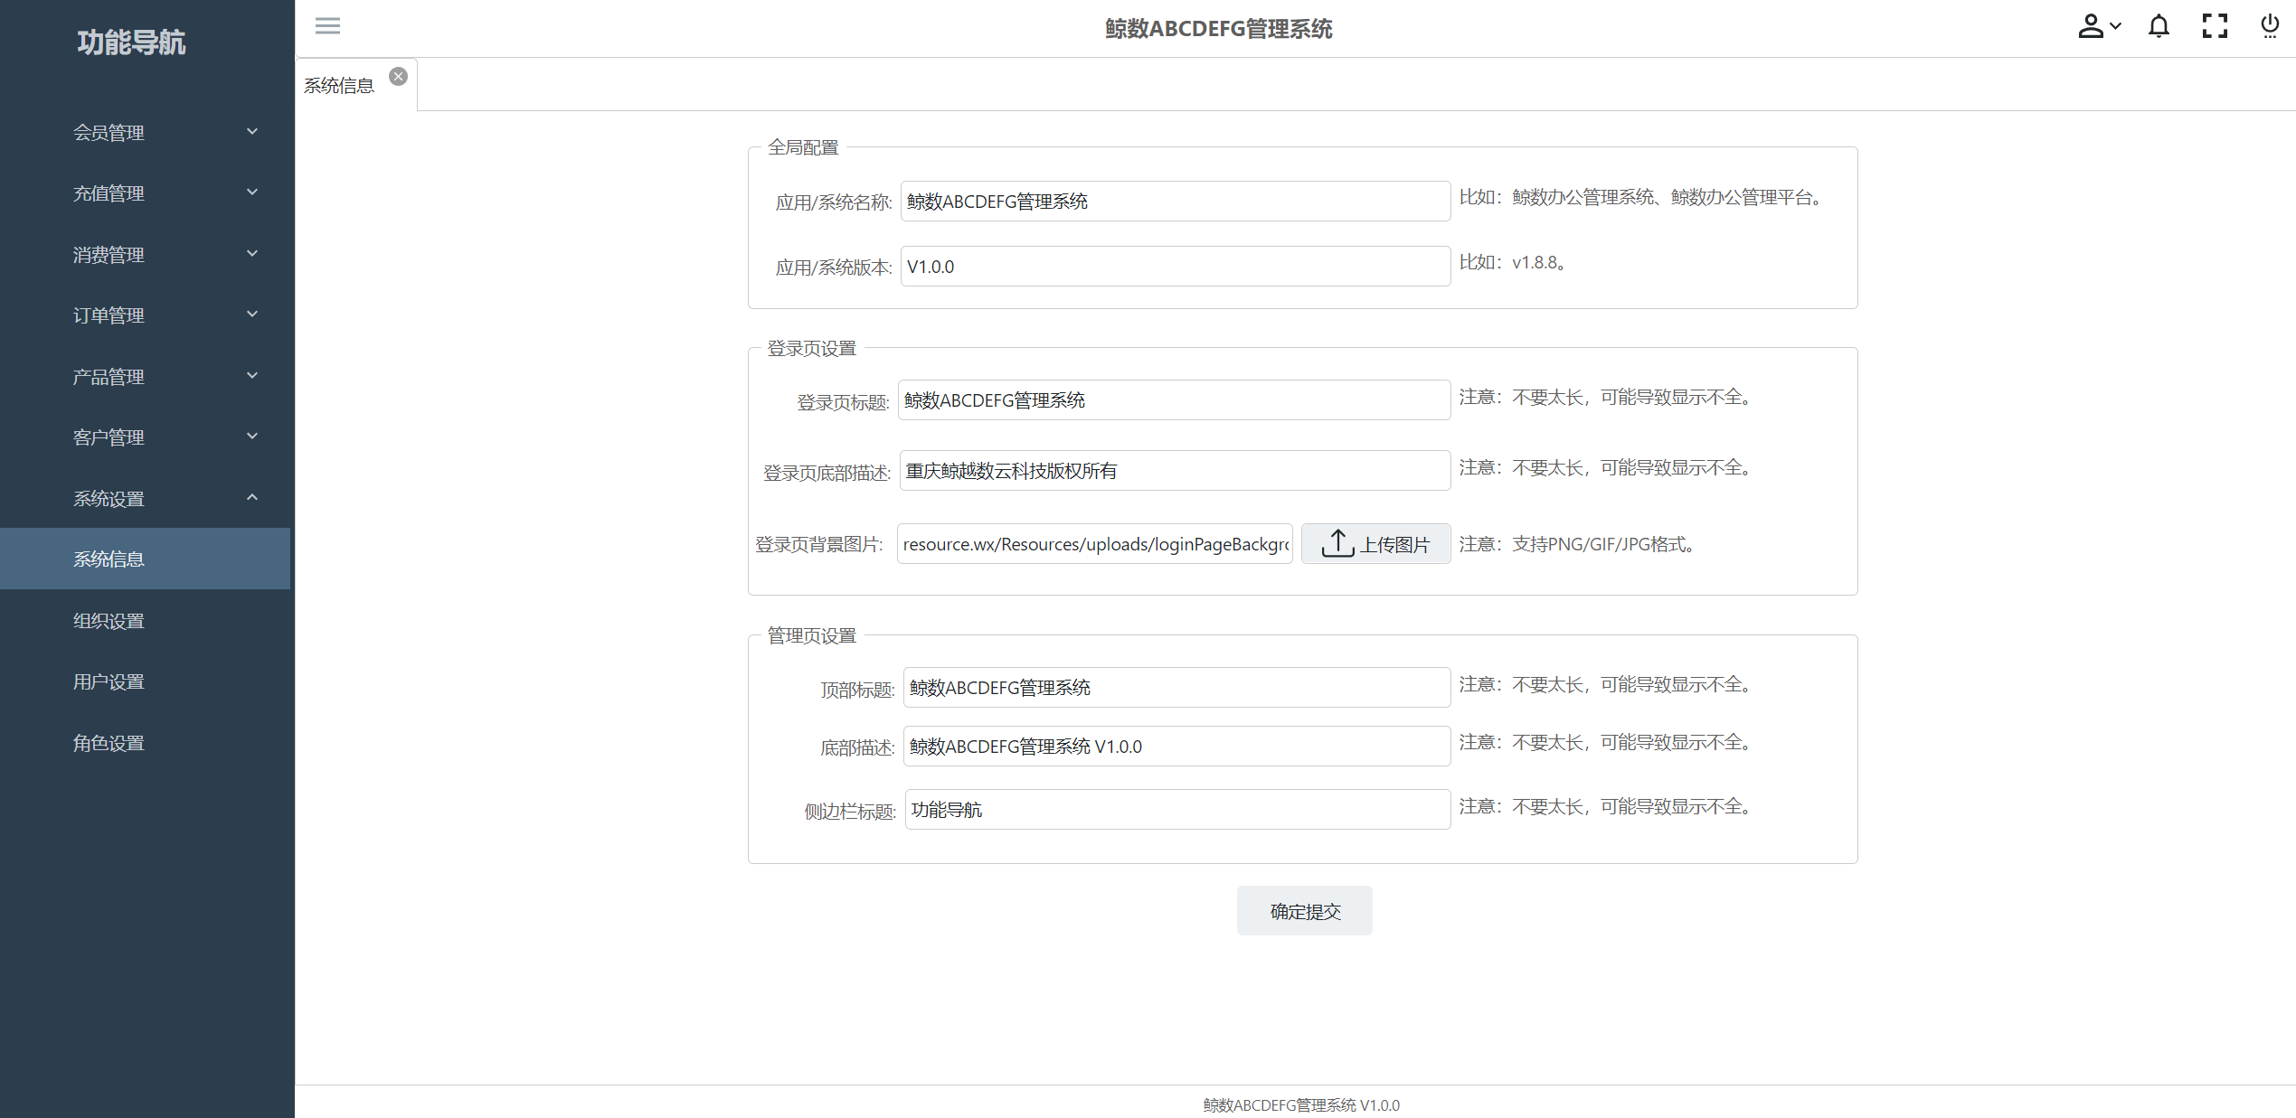Click the 应用/系统版本 input field
Viewport: 2296px width, 1118px height.
click(x=1175, y=267)
